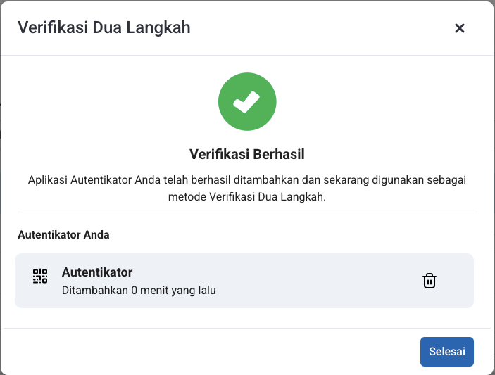Click the green success checkmark icon

247,103
